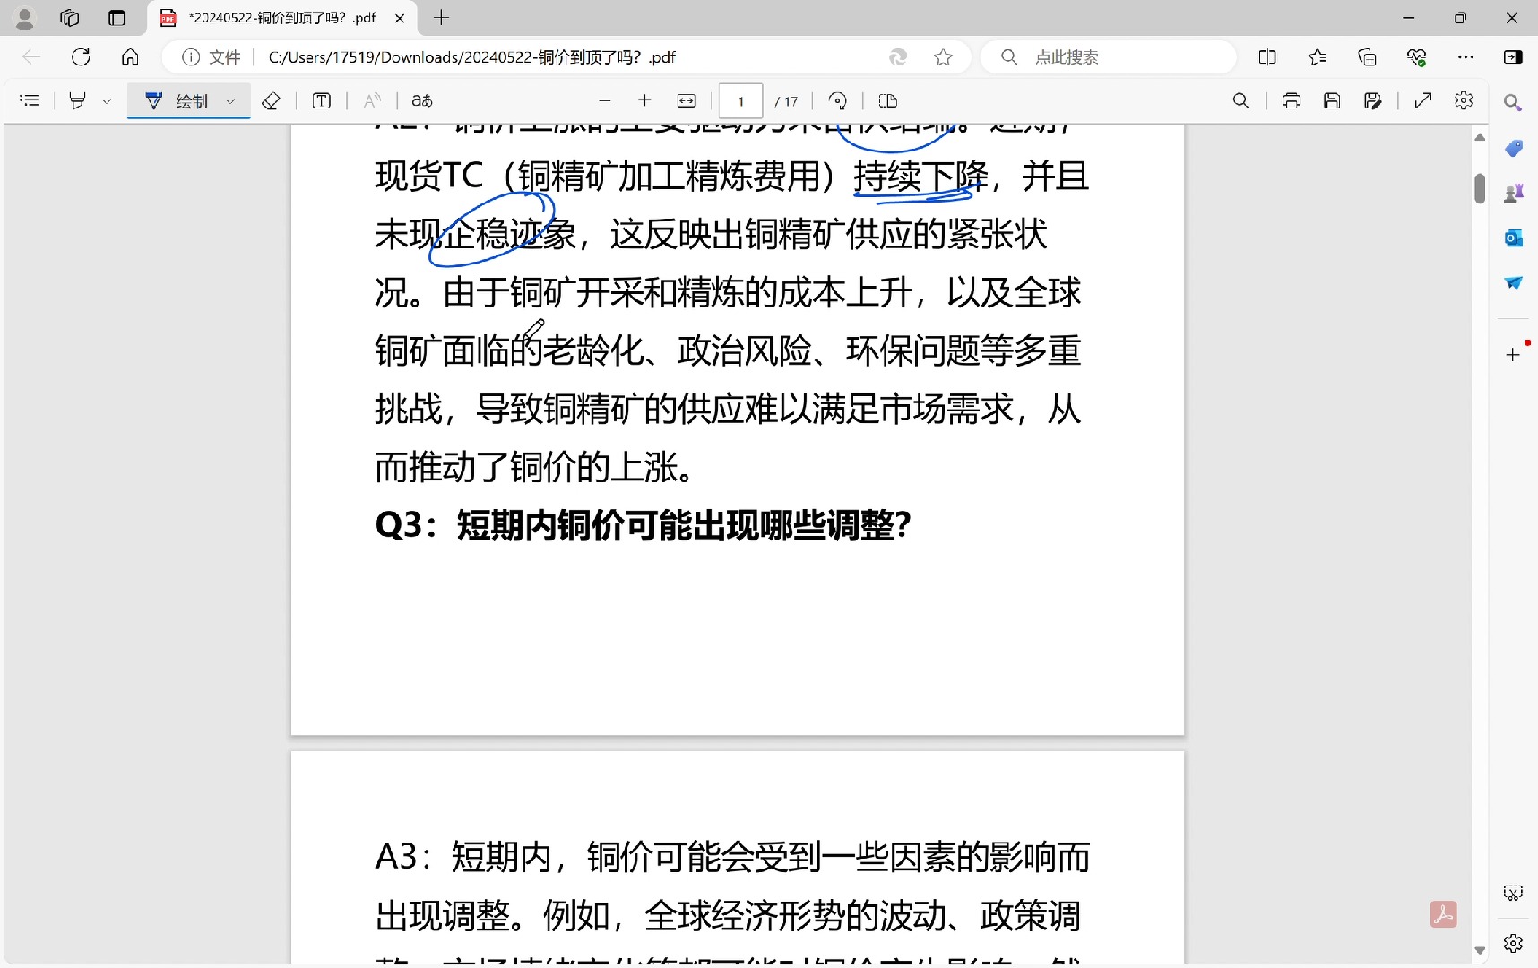Expand the highlight color options dropdown
This screenshot has height=968, width=1538.
107,101
